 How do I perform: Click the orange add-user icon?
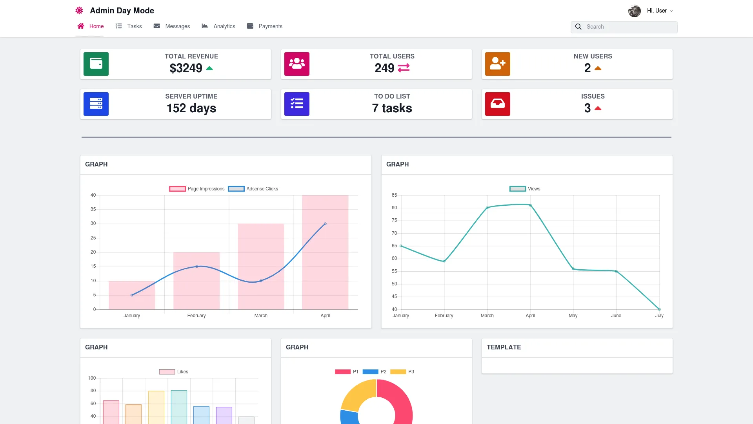[498, 64]
